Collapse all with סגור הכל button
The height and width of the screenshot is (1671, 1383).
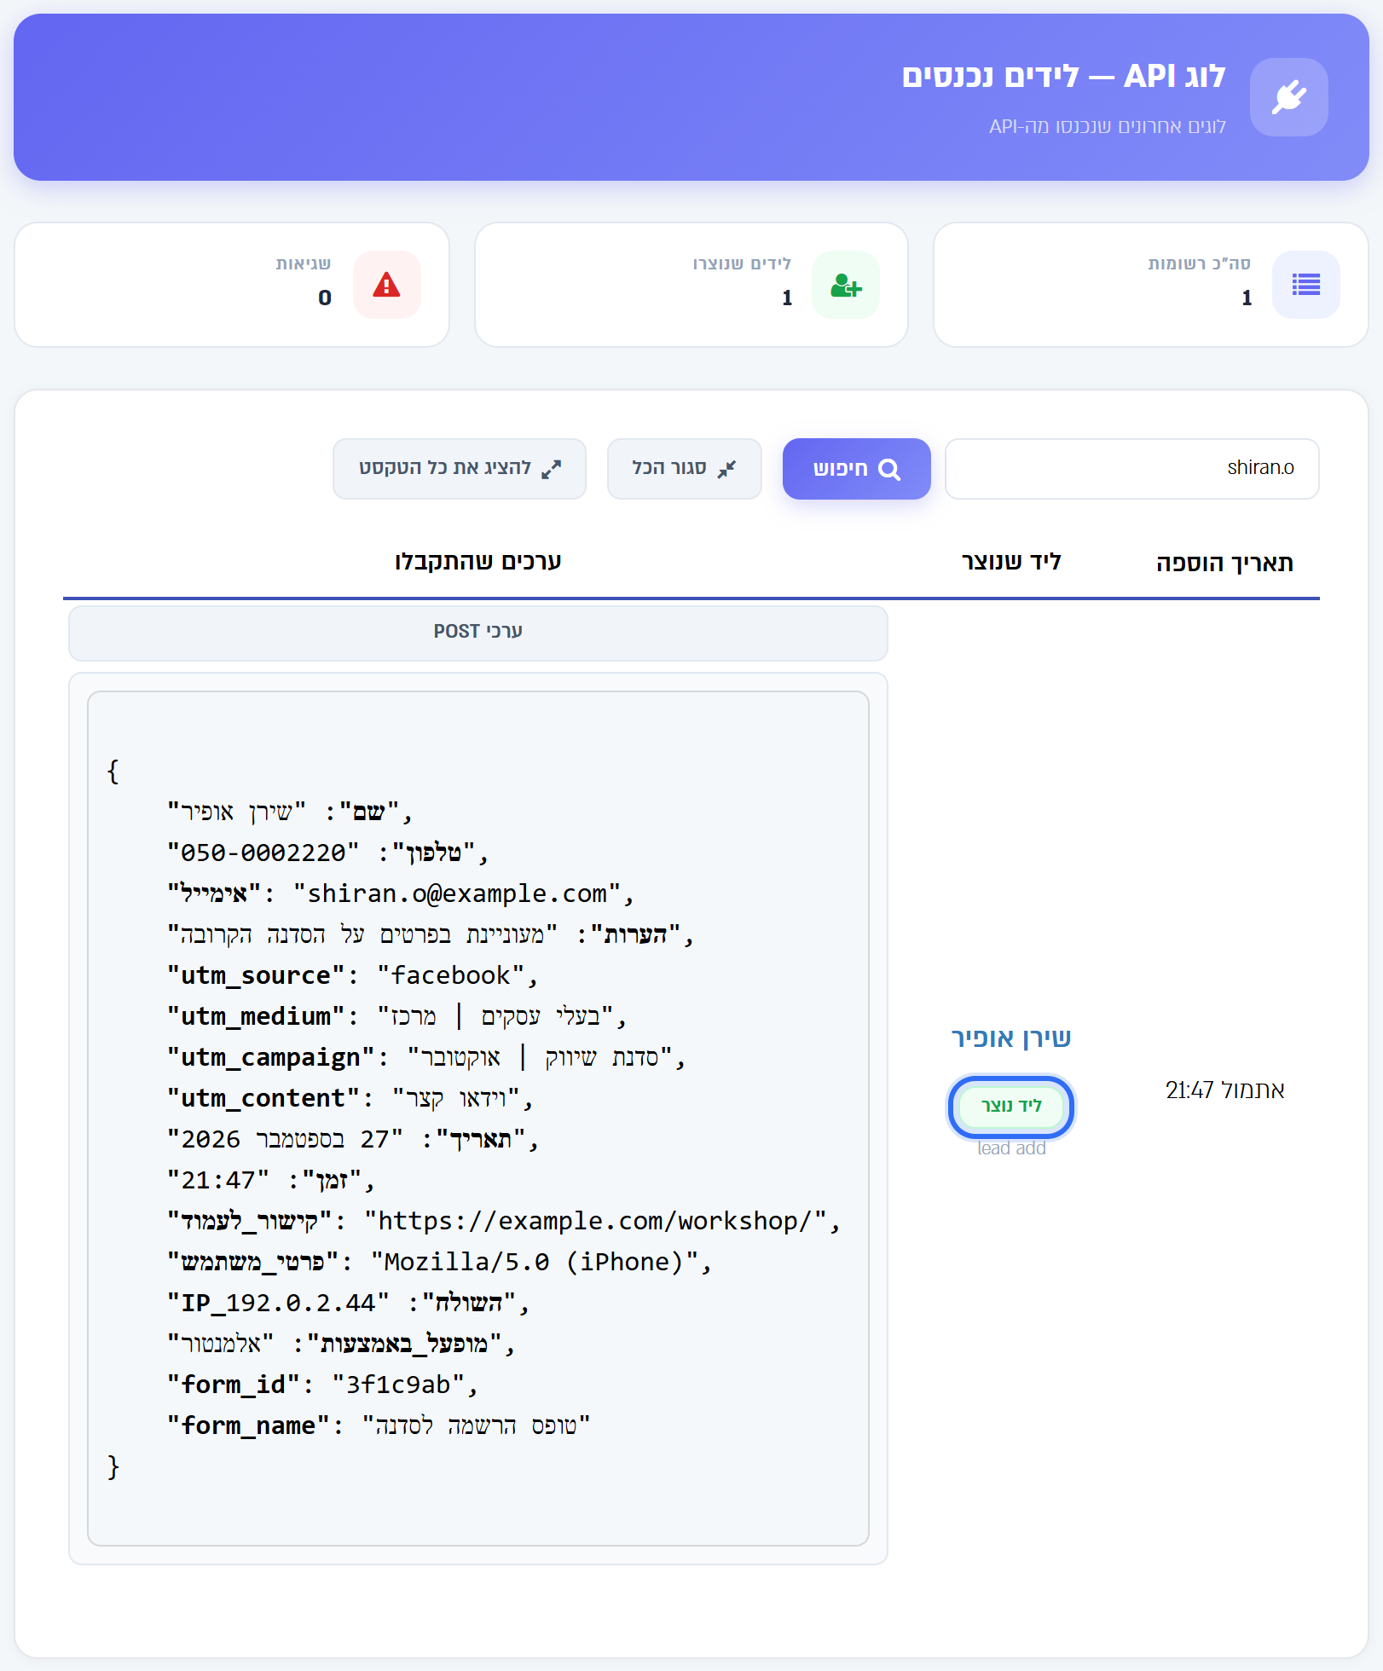pyautogui.click(x=684, y=469)
